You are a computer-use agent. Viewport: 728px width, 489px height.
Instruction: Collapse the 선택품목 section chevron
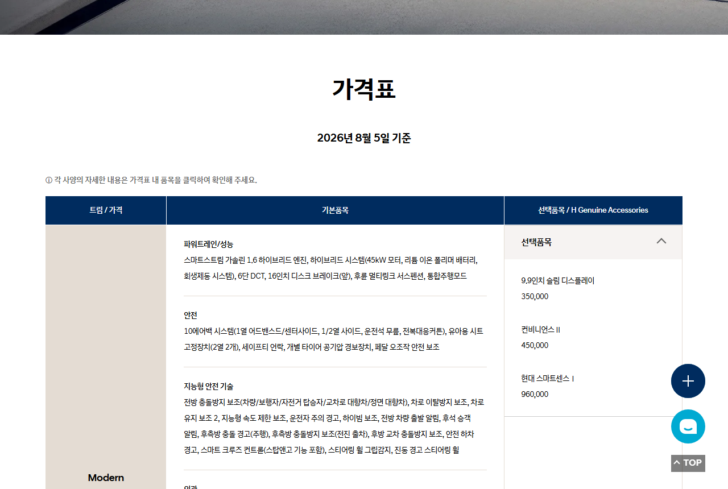(x=661, y=241)
